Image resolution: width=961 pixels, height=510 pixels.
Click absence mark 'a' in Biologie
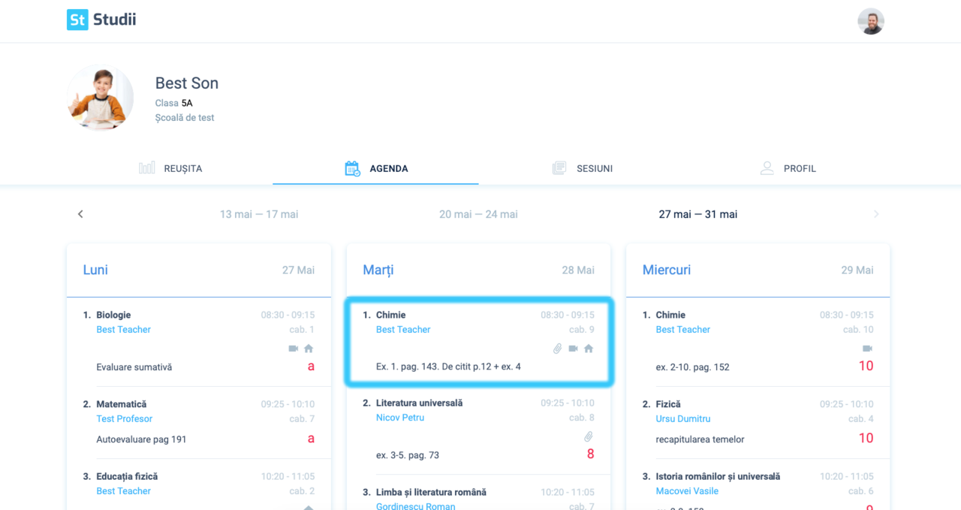[x=311, y=366]
